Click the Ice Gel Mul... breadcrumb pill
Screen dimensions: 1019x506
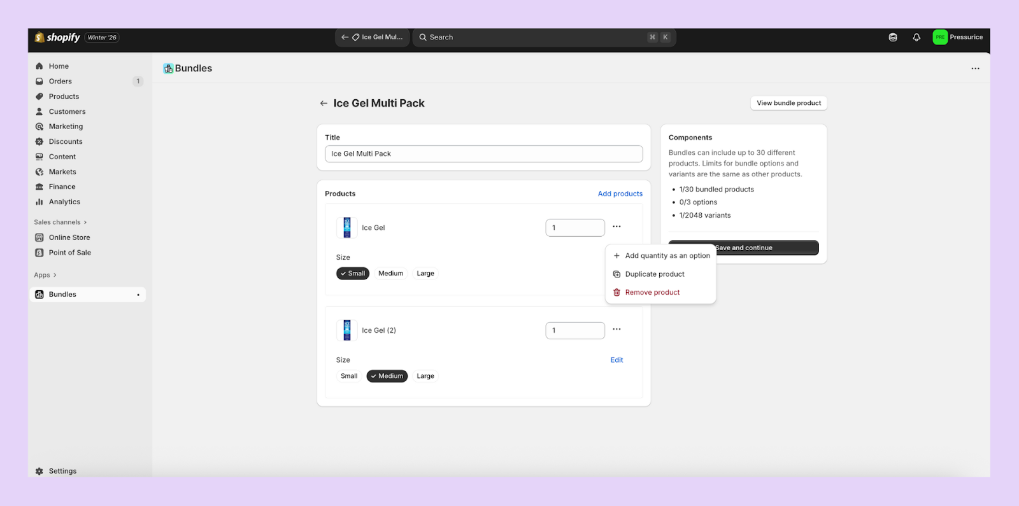[x=372, y=38]
